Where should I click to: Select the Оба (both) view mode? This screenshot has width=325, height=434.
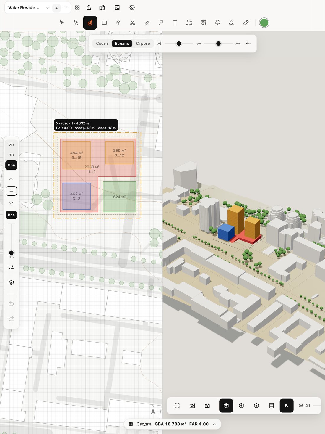(x=11, y=165)
